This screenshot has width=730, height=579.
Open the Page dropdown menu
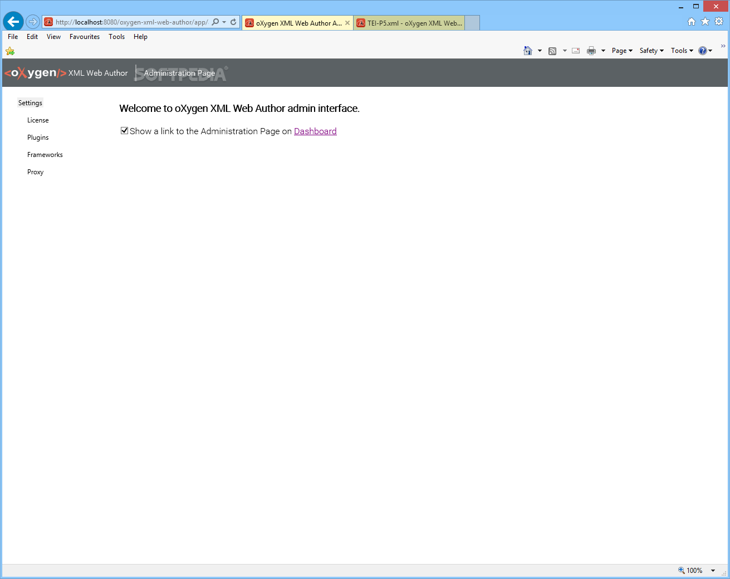(x=622, y=51)
